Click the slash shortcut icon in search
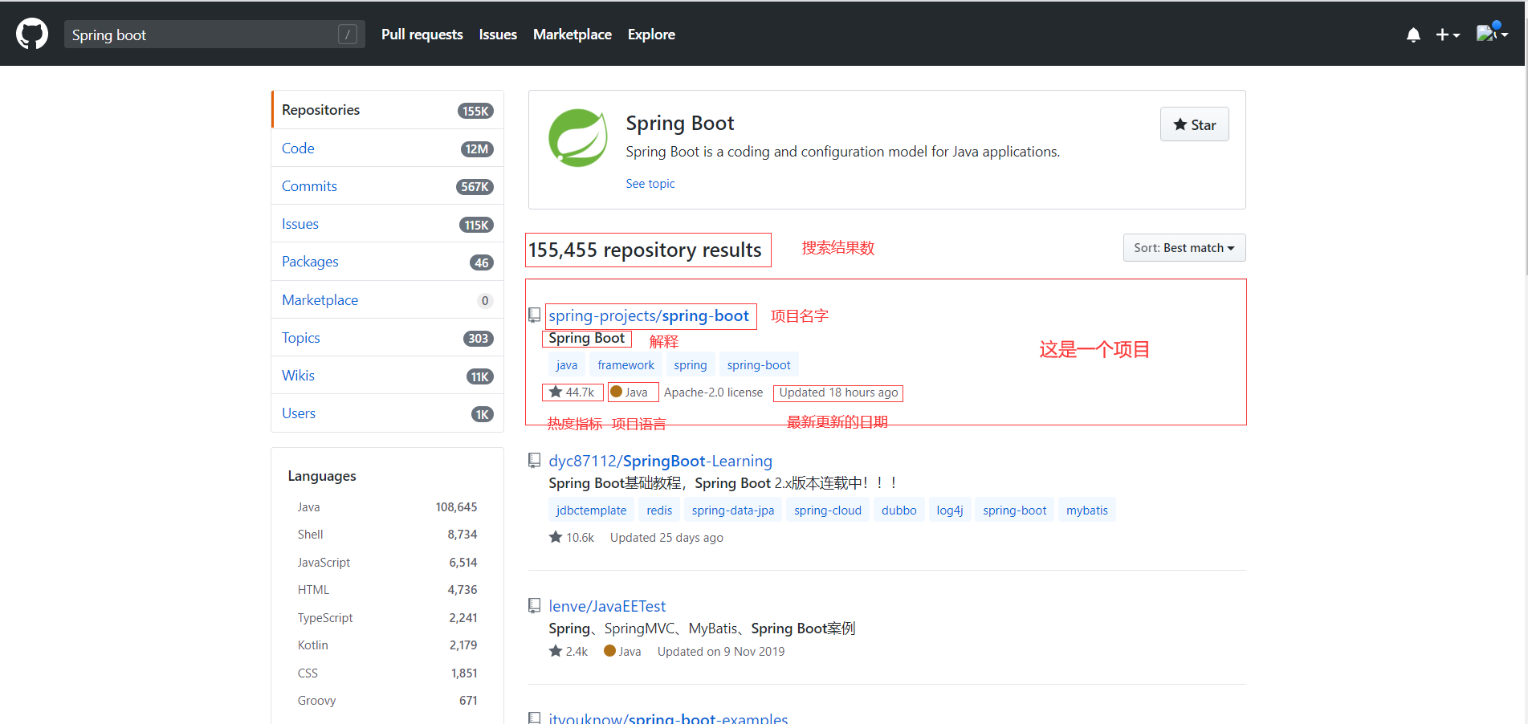 tap(348, 35)
